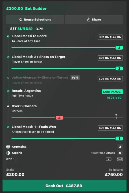This screenshot has height=193, width=129.
Task: Open the pitch view match tracker icon
Action: (x=120, y=159)
